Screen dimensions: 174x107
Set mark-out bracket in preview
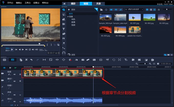(51, 45)
